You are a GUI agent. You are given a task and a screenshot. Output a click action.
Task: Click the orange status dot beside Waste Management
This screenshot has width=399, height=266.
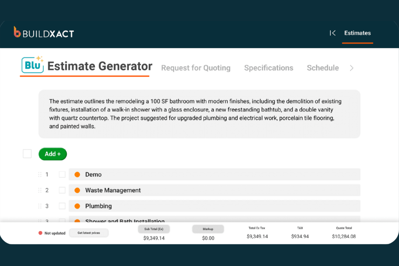pos(77,190)
